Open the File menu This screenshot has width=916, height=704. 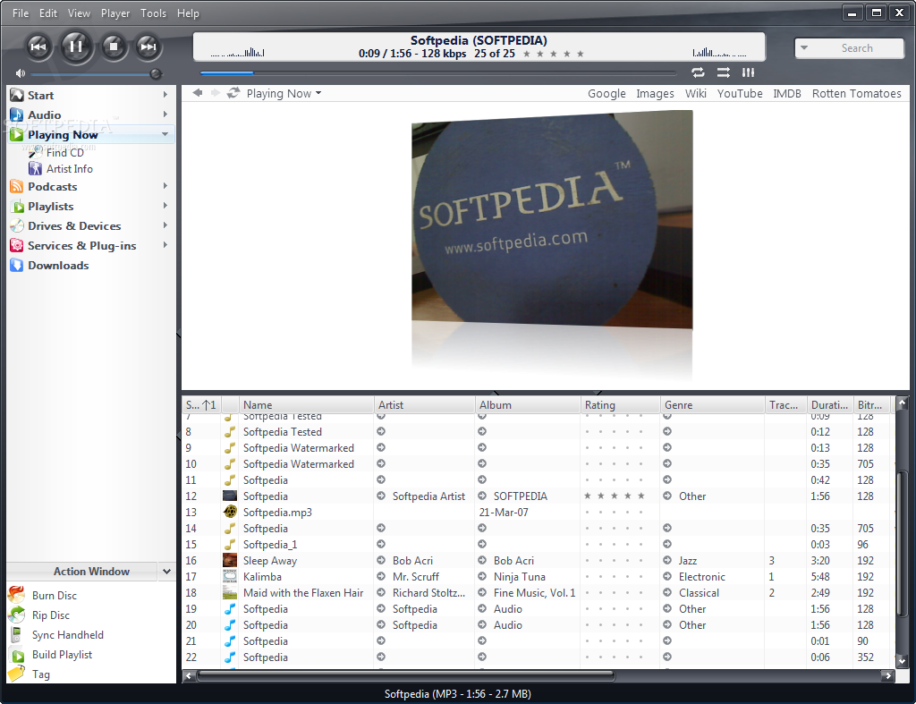pos(21,13)
